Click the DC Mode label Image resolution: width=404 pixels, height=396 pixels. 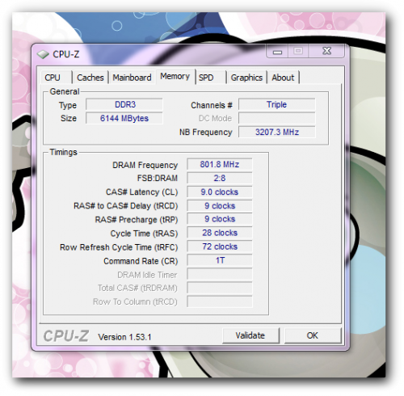(x=215, y=118)
